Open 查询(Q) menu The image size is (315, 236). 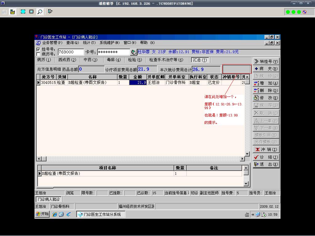[x=73, y=43]
